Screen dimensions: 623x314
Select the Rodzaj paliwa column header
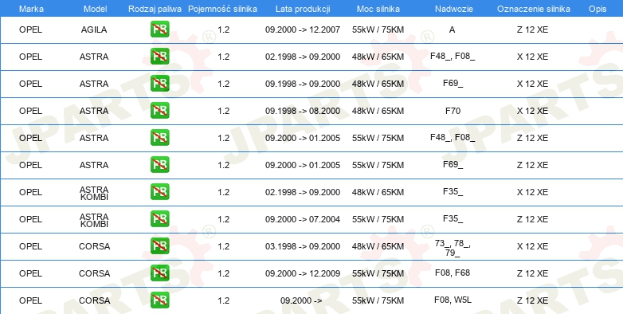155,9
